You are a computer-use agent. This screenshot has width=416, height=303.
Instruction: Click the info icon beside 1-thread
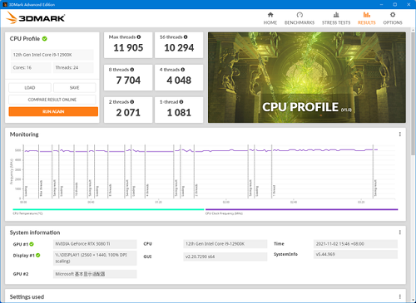pyautogui.click(x=181, y=102)
